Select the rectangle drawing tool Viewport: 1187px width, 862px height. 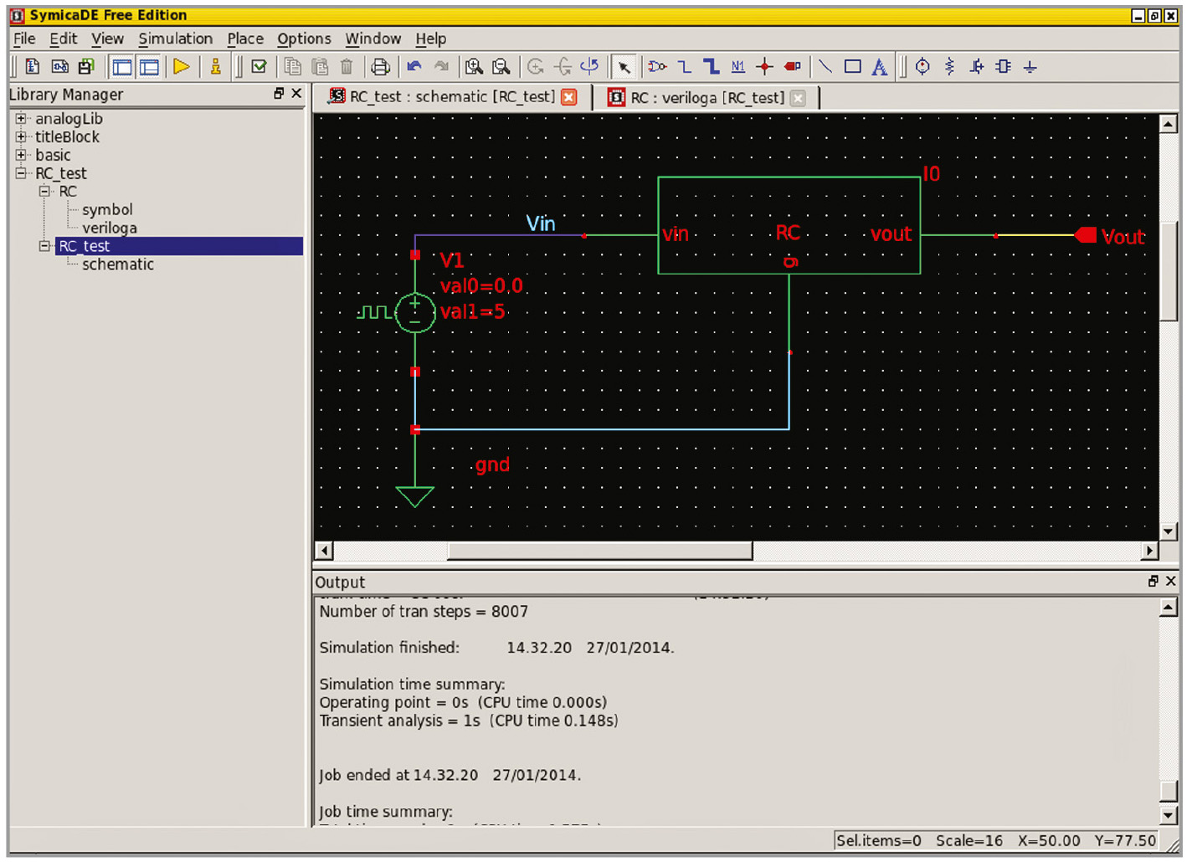click(x=852, y=66)
